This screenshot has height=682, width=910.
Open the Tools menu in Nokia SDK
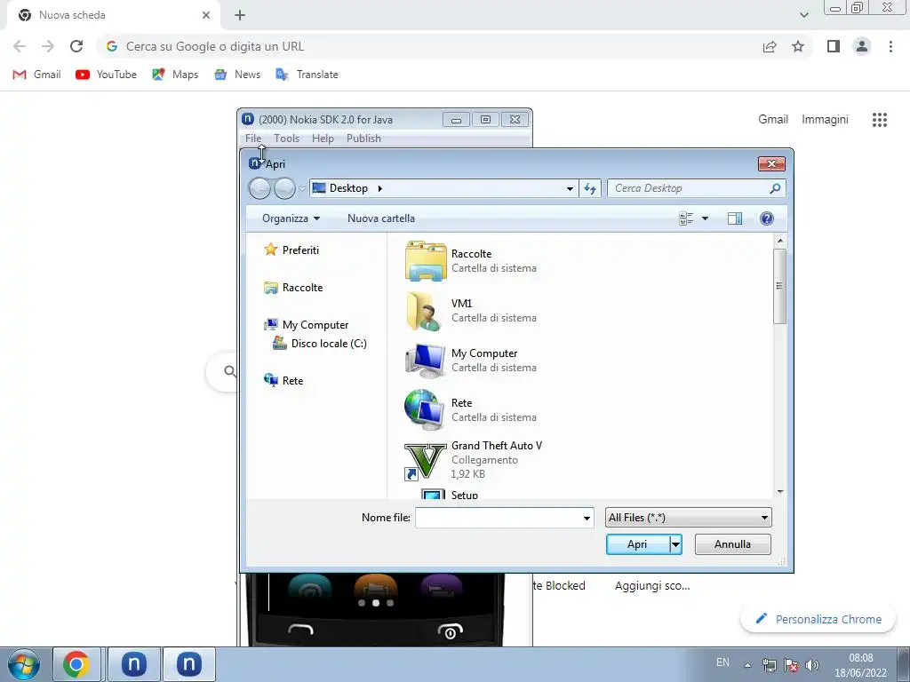tap(287, 139)
